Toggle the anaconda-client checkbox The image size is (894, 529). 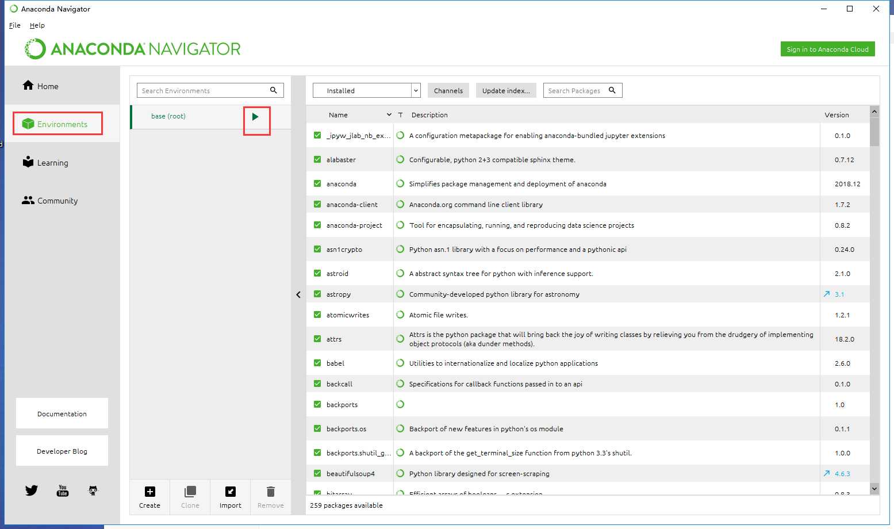pyautogui.click(x=317, y=204)
